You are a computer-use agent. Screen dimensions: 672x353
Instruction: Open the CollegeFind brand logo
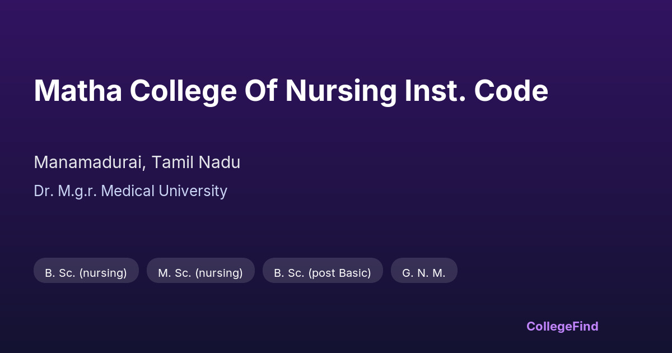562,326
